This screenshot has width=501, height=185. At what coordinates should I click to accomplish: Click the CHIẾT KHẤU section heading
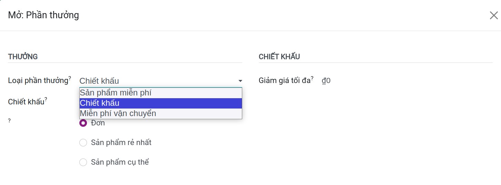pos(279,57)
